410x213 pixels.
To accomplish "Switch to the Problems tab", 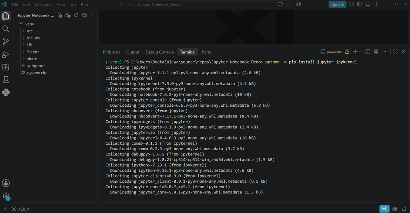I will click(x=111, y=52).
